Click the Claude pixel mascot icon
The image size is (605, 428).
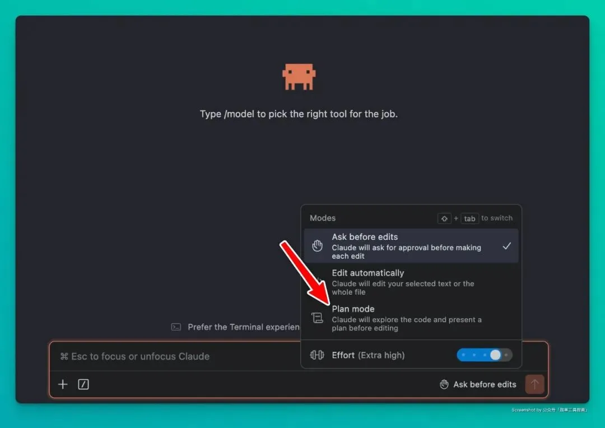[299, 76]
